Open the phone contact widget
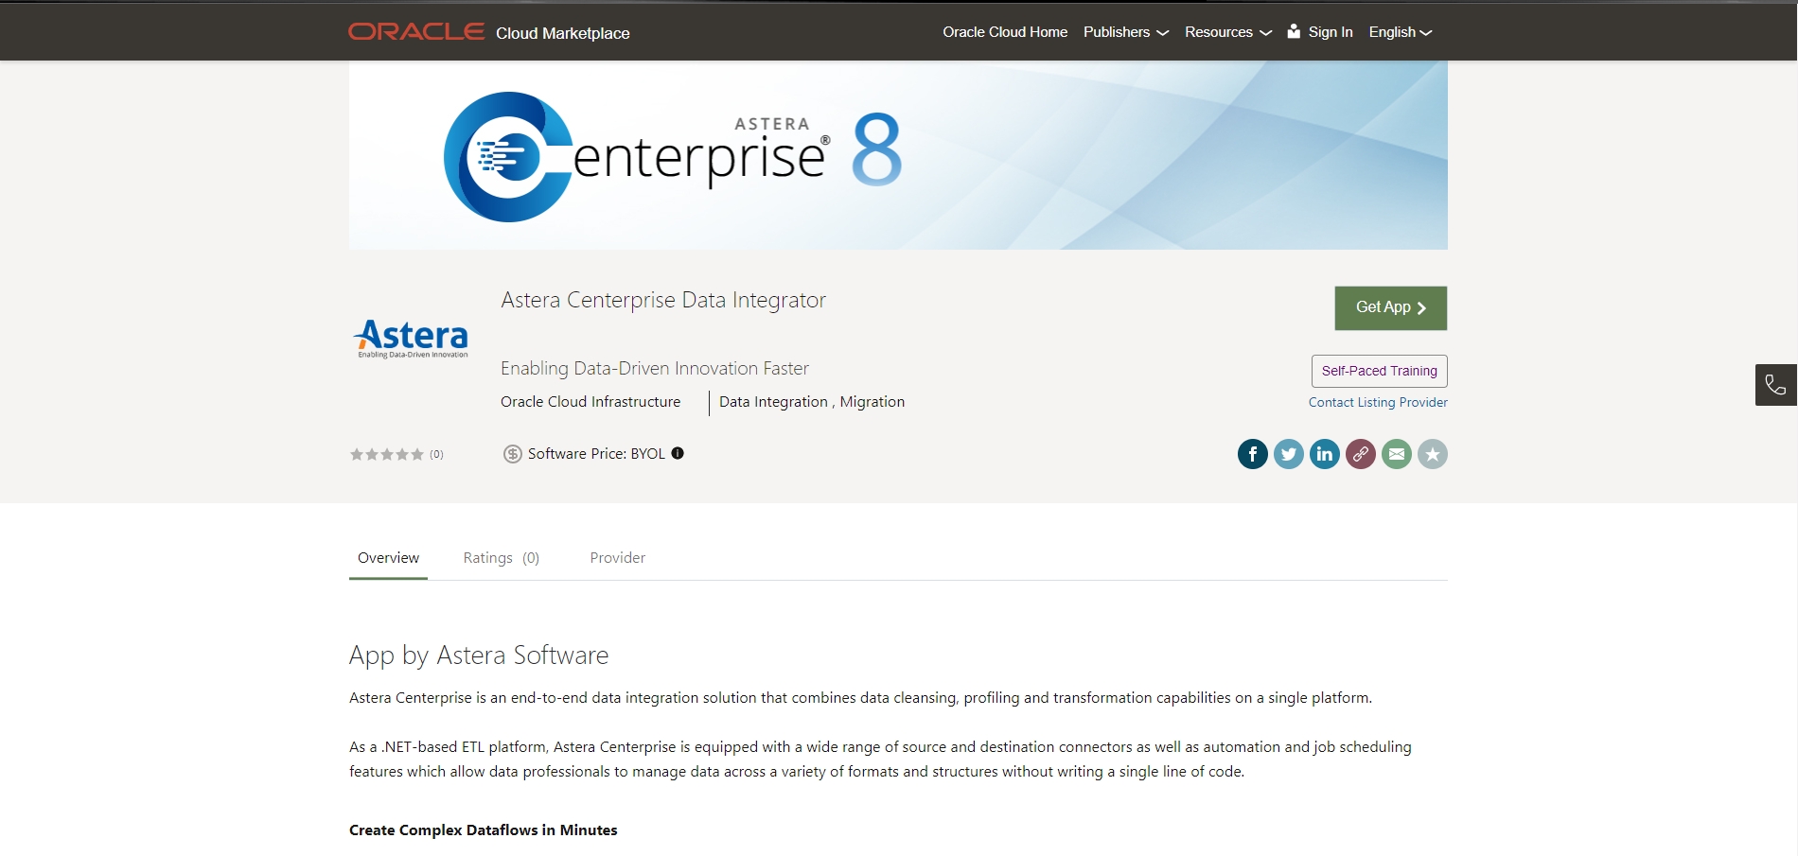1798x856 pixels. click(x=1775, y=385)
